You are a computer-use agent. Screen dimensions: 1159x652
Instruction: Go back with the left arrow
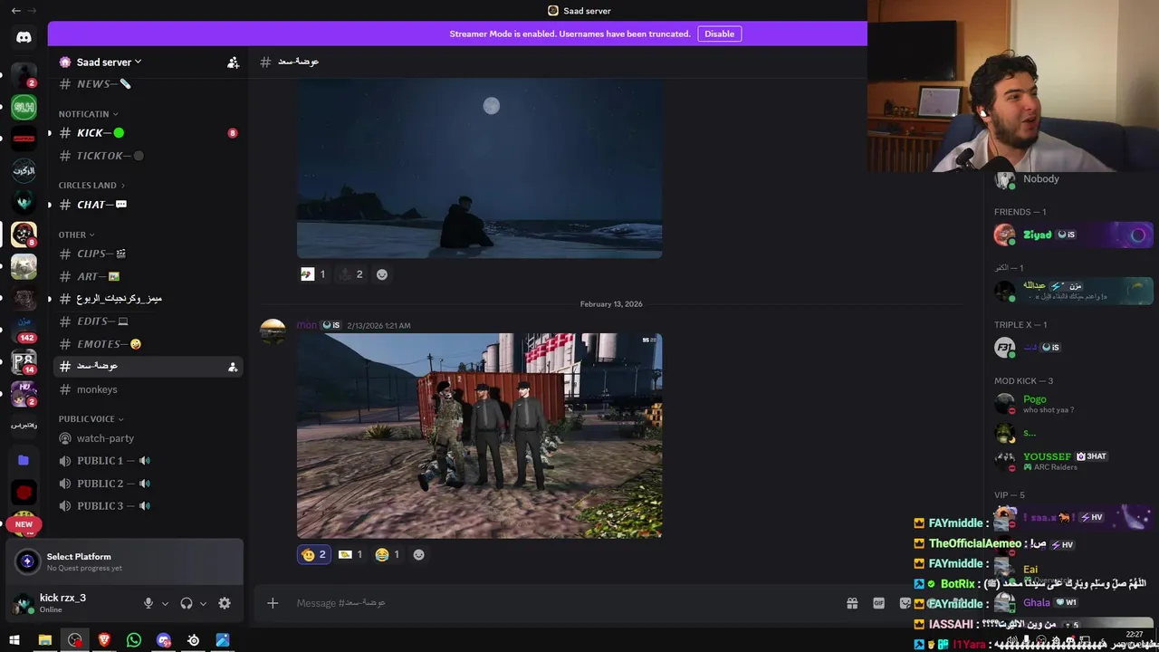15,11
